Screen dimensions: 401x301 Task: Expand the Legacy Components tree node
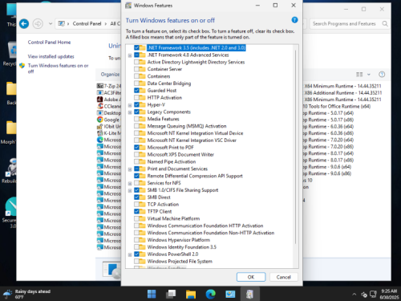click(130, 112)
